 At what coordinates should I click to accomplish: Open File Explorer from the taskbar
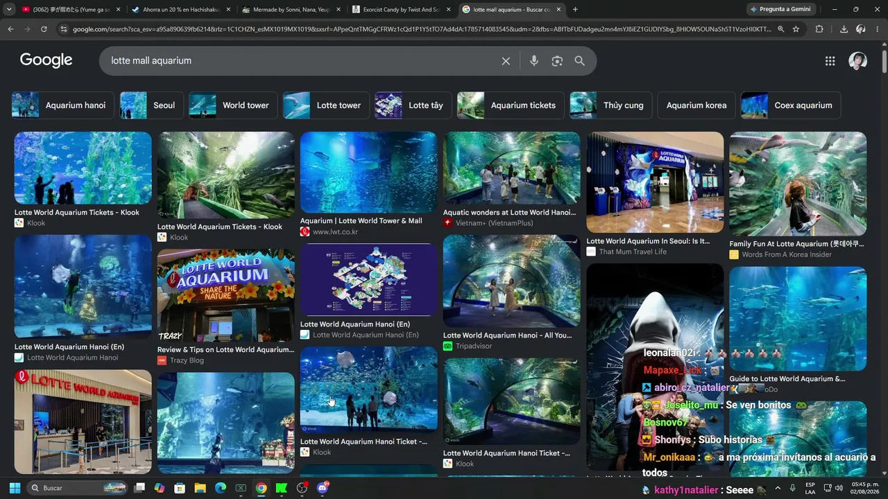pos(200,488)
